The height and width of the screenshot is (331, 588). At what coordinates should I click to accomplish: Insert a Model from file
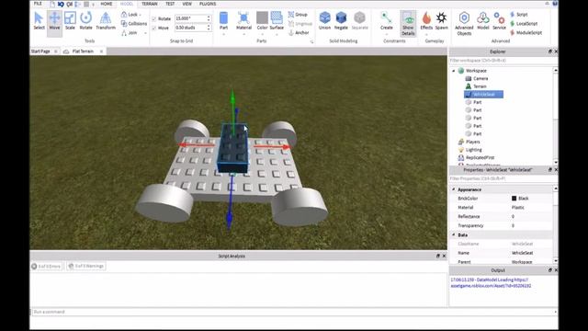coord(483,20)
